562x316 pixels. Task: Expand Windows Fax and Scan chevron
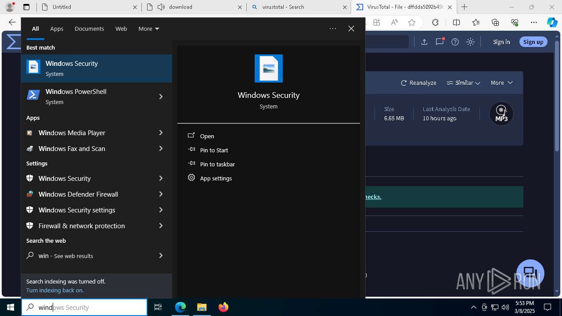pos(161,148)
